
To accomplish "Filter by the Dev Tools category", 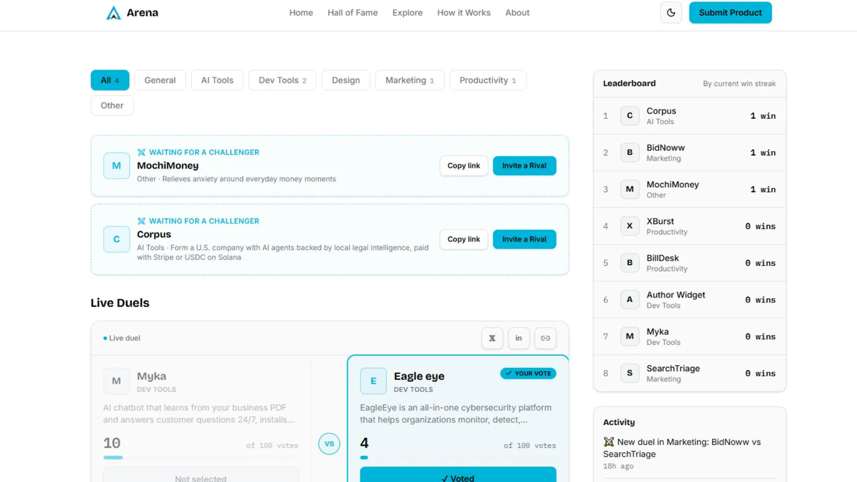I will 282,80.
